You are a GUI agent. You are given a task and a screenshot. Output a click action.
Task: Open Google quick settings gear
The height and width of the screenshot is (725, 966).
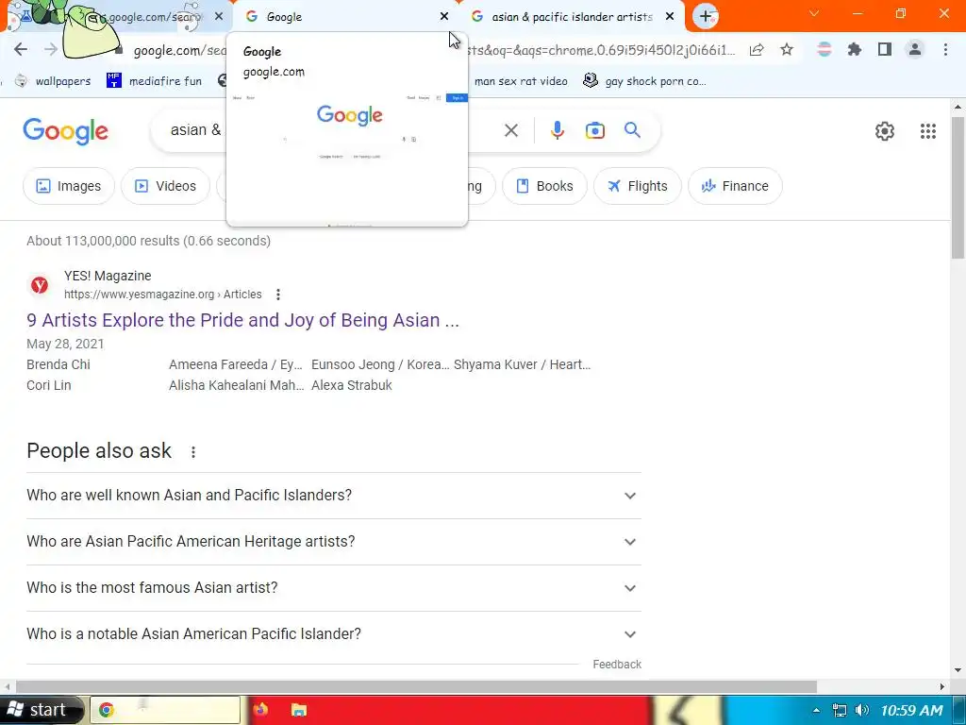885,130
